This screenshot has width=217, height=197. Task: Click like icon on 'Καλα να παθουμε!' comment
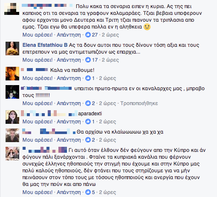click(x=88, y=78)
